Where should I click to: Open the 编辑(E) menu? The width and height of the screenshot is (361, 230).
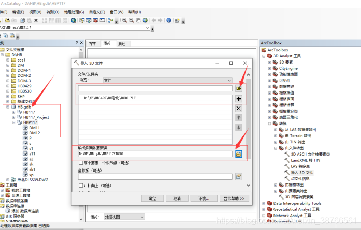(18, 12)
